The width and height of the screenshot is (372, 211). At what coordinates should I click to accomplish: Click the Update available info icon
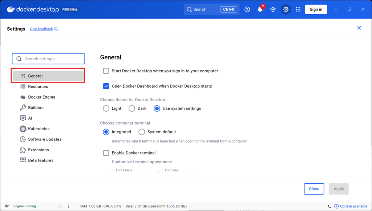336,206
